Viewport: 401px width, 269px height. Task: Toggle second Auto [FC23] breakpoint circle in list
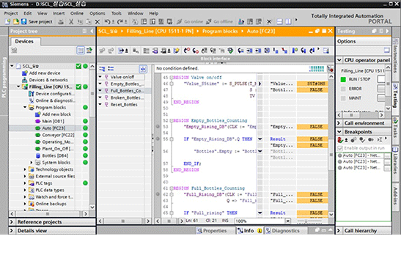(x=340, y=161)
